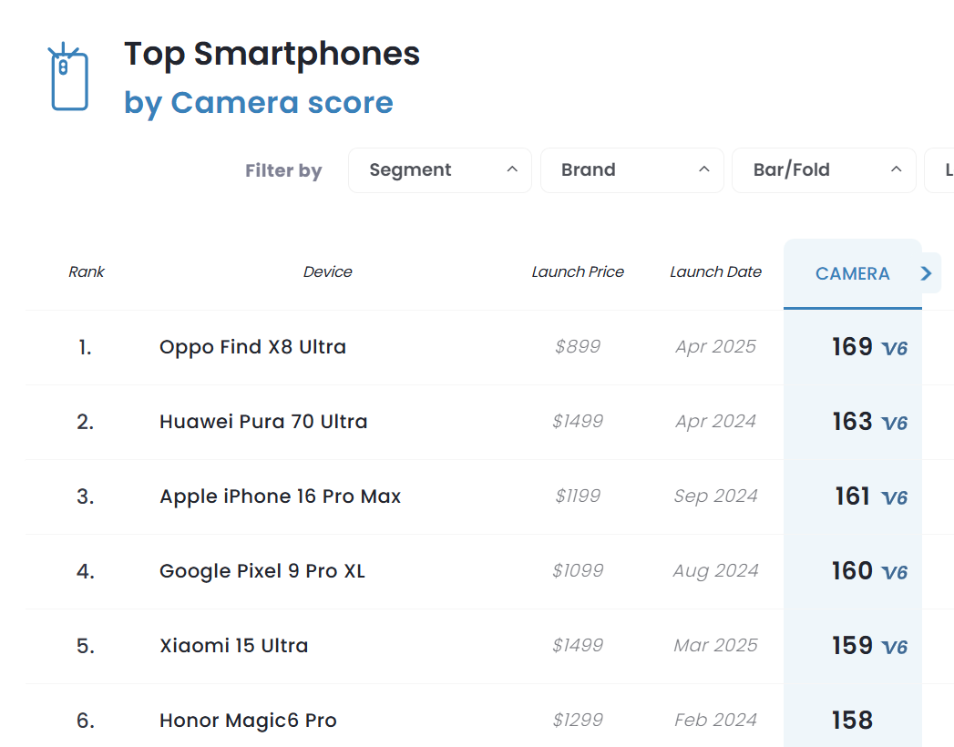This screenshot has width=954, height=747.
Task: Click the V6 badge in iPhone 16 Pro Max row
Action: pyautogui.click(x=895, y=498)
